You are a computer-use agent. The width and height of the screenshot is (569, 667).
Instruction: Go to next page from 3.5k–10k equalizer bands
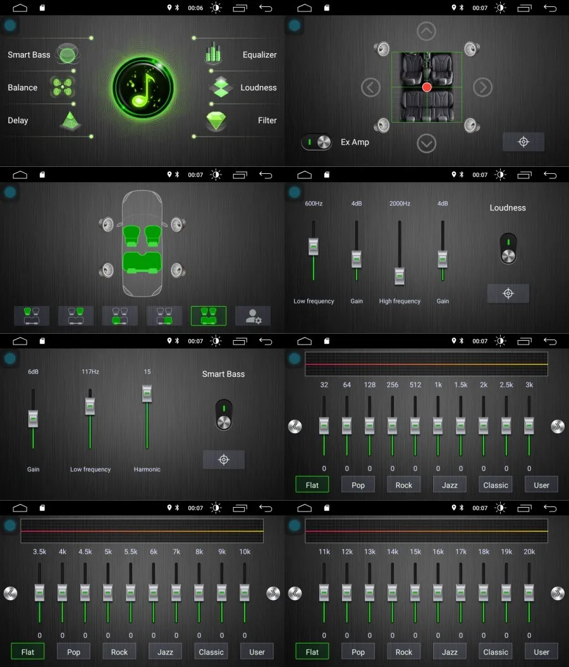[273, 593]
